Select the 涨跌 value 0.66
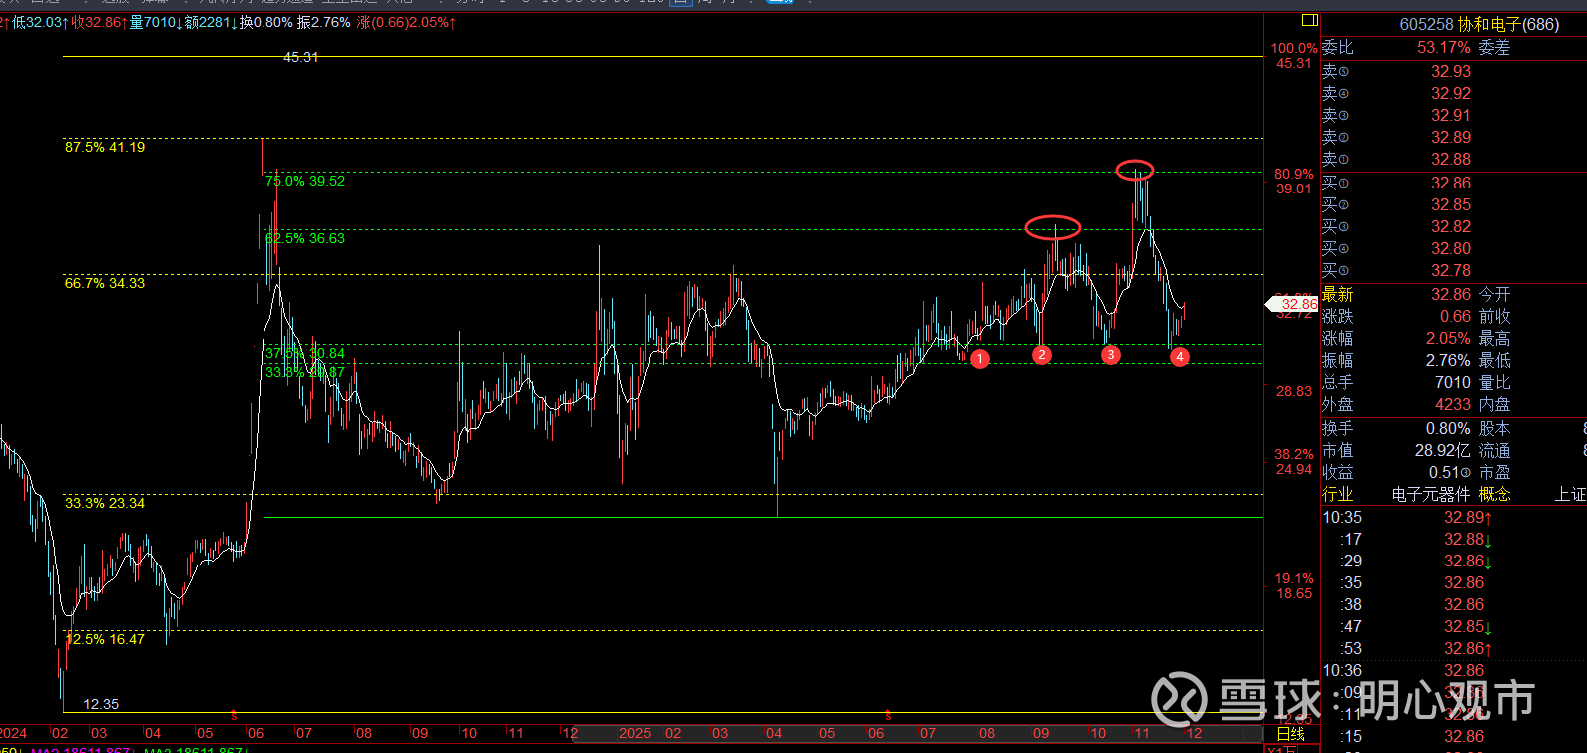The image size is (1587, 753). (1455, 317)
